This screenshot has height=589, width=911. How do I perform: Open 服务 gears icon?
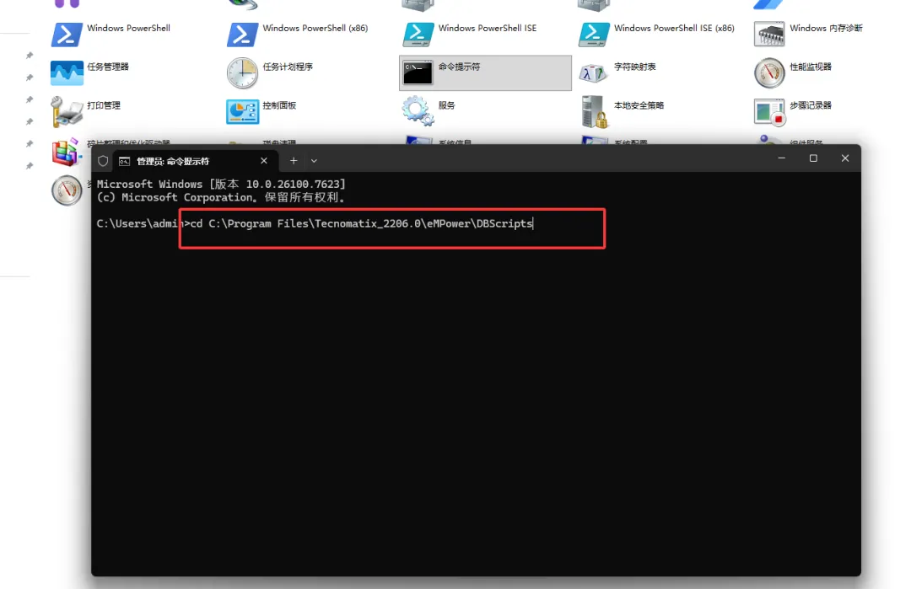tap(418, 111)
